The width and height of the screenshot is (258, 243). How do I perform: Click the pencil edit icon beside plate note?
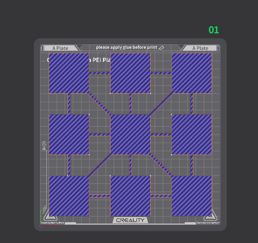coord(161,48)
